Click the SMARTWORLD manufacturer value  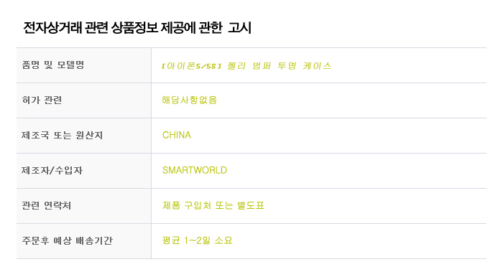click(195, 170)
